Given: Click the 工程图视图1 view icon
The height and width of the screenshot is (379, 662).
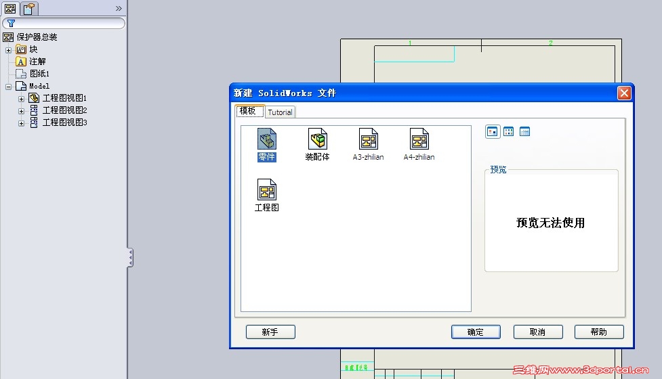Looking at the screenshot, I should pyautogui.click(x=34, y=98).
